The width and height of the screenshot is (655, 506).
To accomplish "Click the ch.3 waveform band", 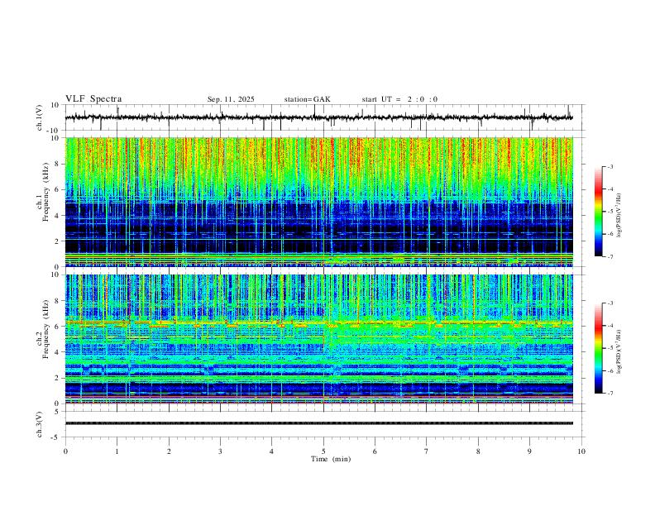I will coord(319,423).
